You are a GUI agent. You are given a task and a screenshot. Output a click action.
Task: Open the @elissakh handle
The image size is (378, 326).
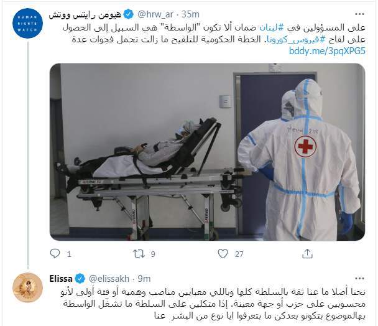(x=109, y=279)
